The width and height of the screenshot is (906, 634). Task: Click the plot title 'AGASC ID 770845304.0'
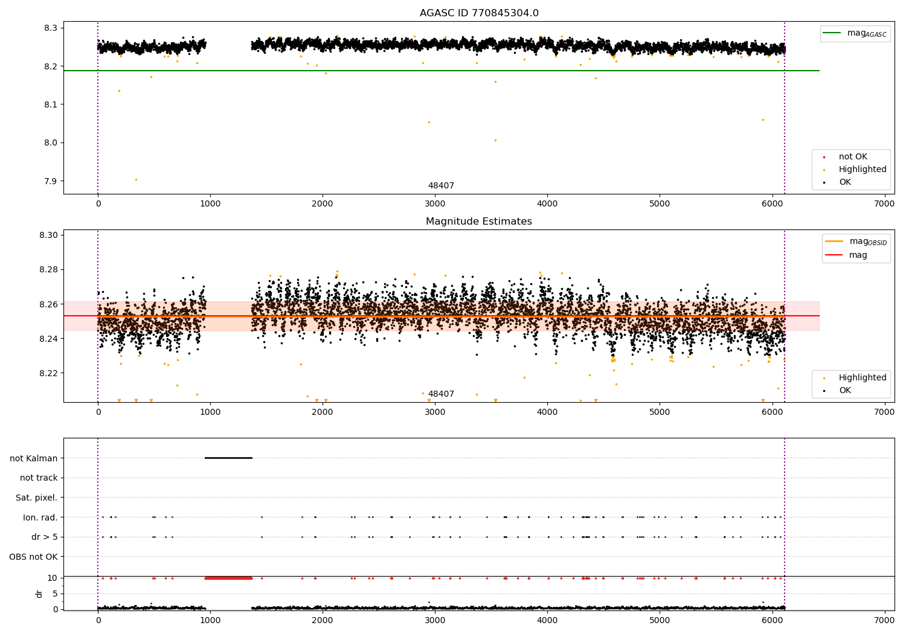tap(479, 13)
